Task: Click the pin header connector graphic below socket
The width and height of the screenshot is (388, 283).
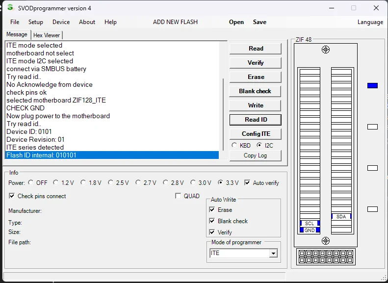Action: [x=326, y=257]
